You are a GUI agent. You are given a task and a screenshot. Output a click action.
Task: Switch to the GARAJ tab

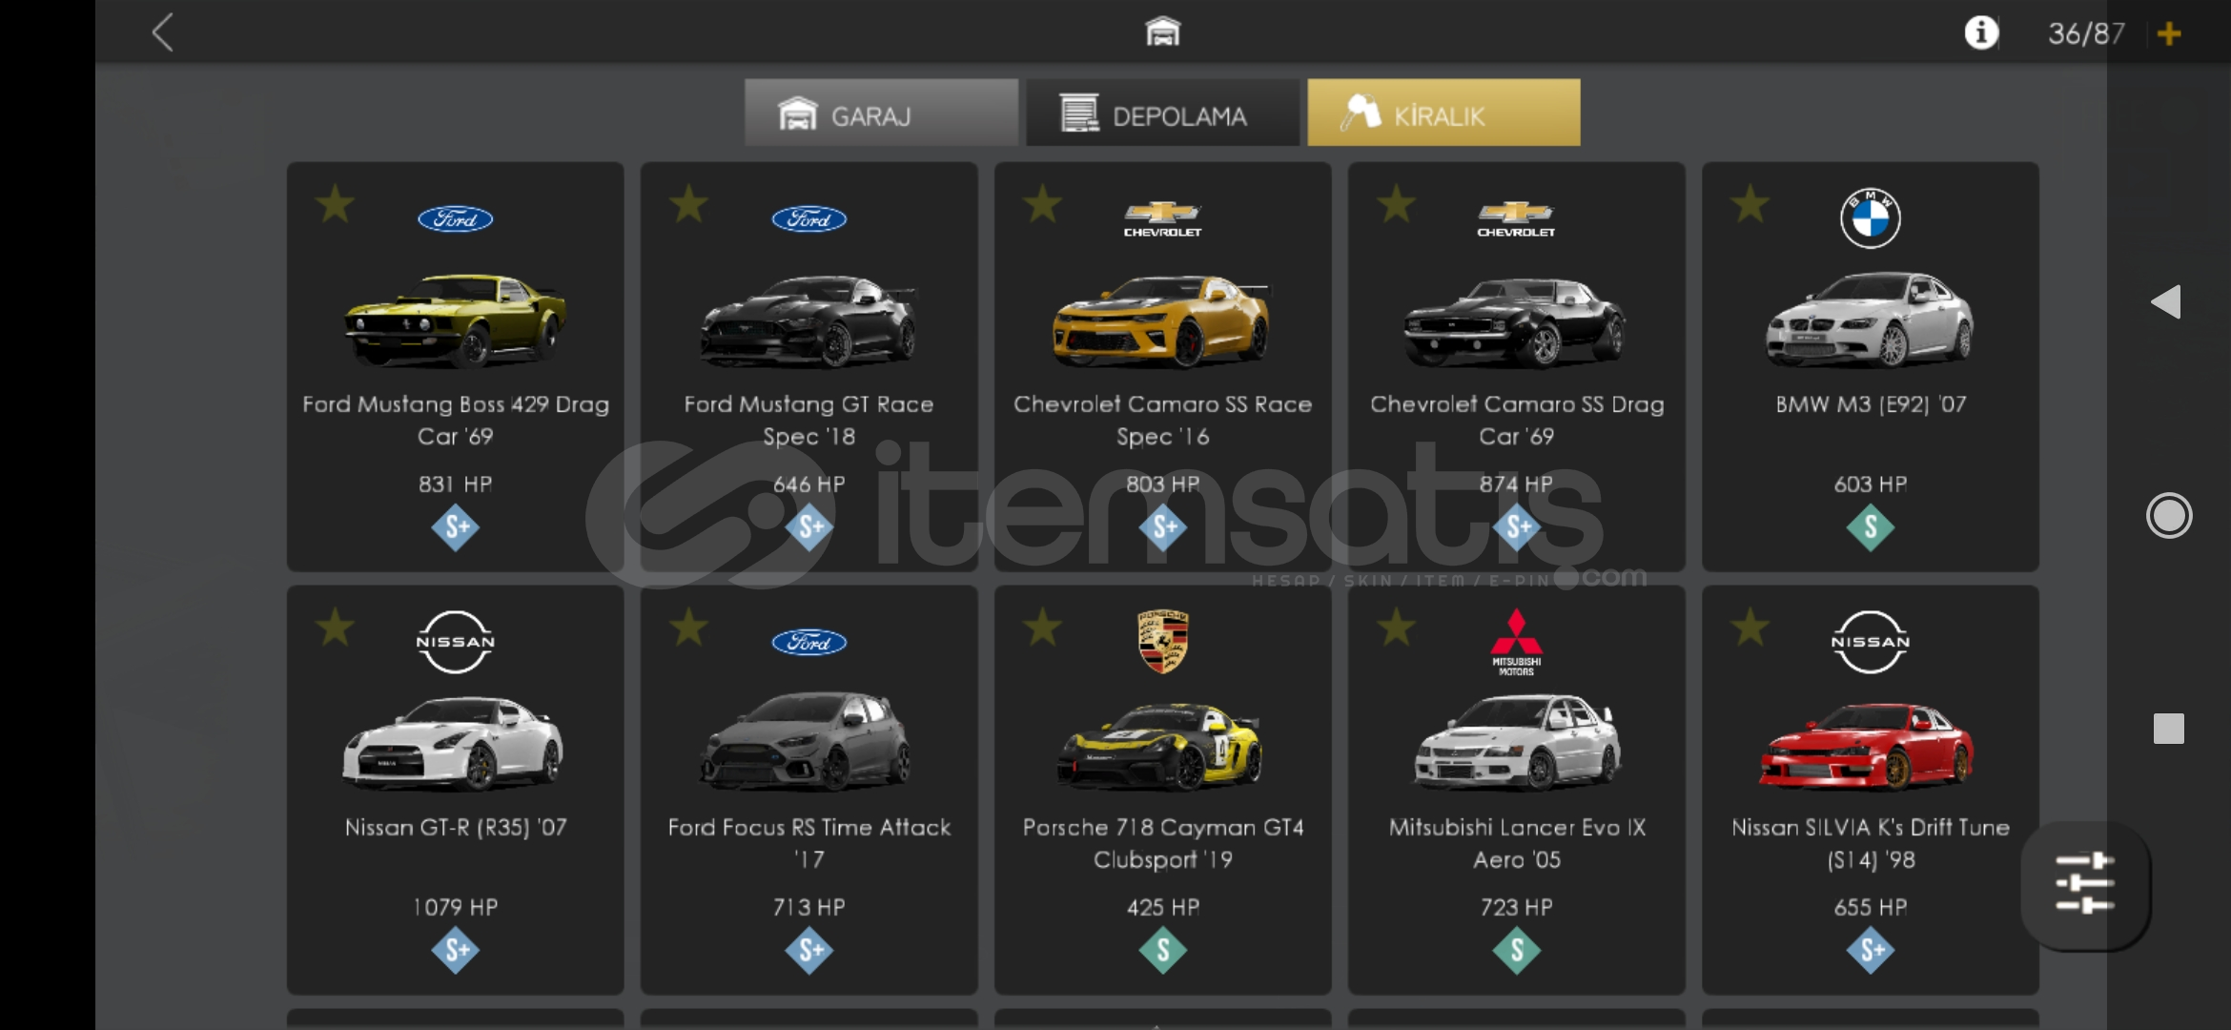(881, 113)
